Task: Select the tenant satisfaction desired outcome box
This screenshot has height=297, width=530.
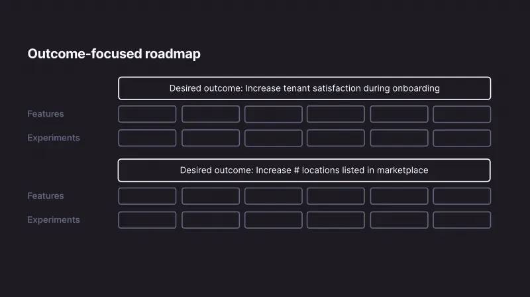Action: point(304,88)
